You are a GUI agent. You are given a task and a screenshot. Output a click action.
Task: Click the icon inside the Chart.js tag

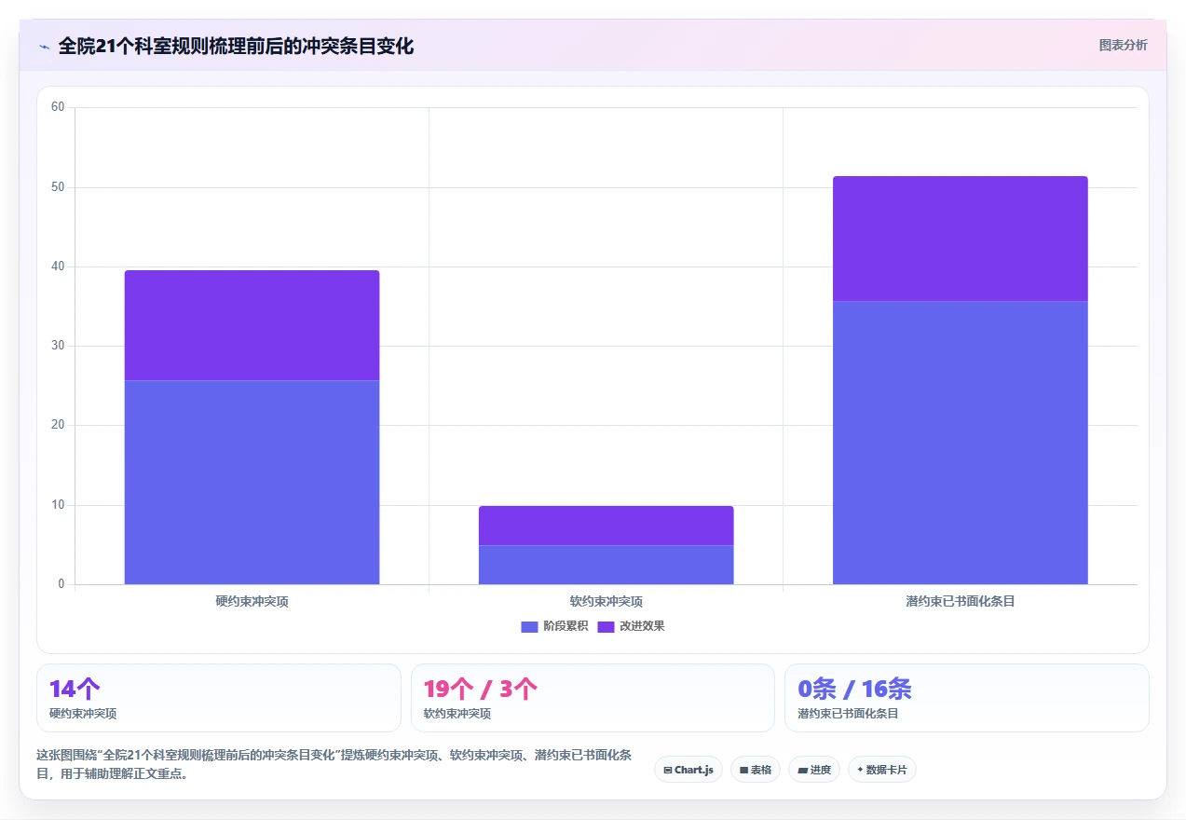click(x=668, y=771)
